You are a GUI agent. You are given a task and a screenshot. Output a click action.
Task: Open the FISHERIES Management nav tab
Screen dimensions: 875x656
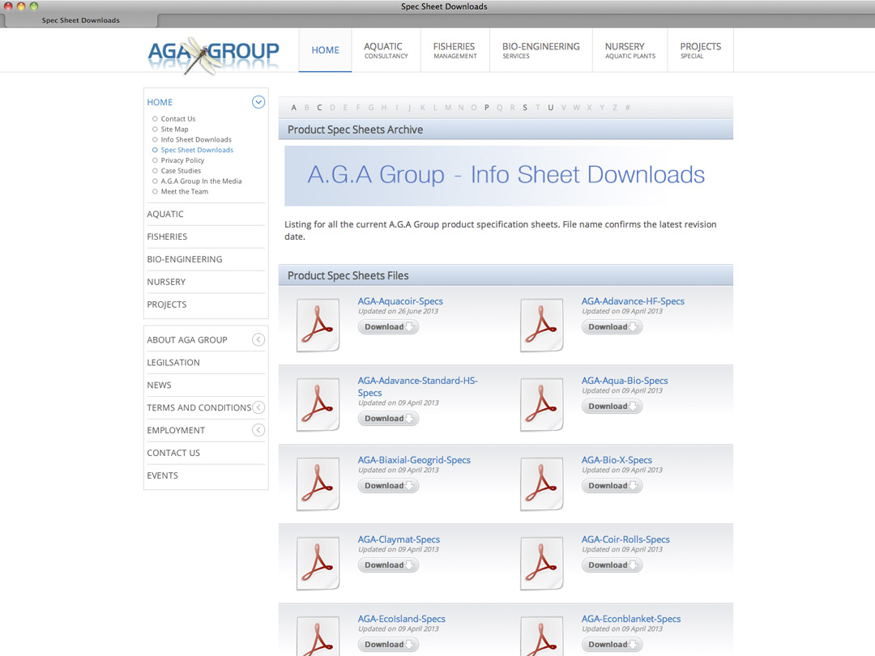coord(455,50)
